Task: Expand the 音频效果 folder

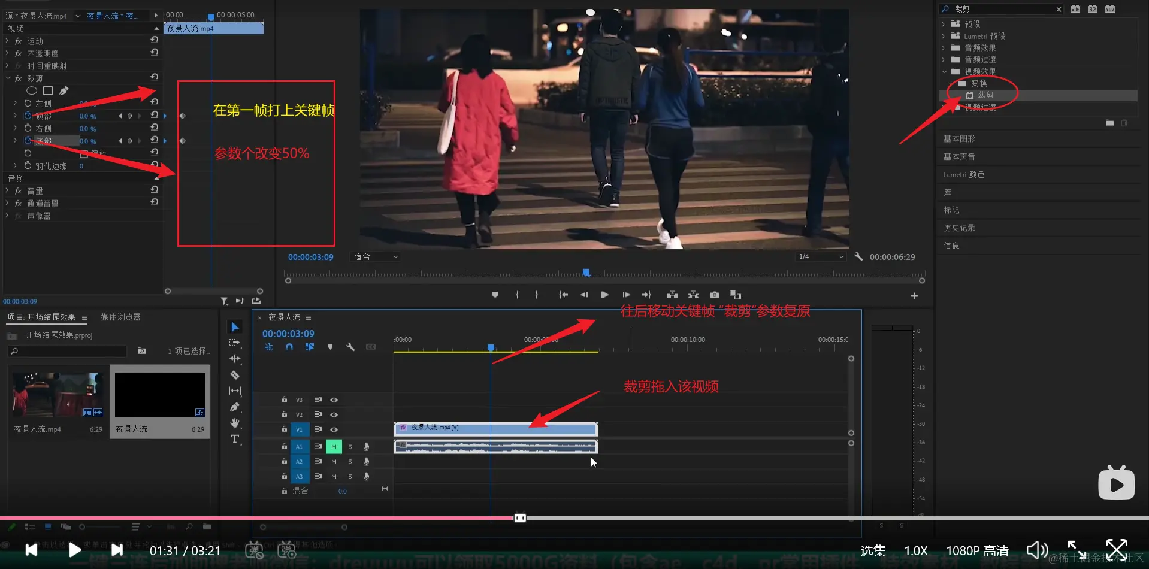Action: pyautogui.click(x=944, y=48)
